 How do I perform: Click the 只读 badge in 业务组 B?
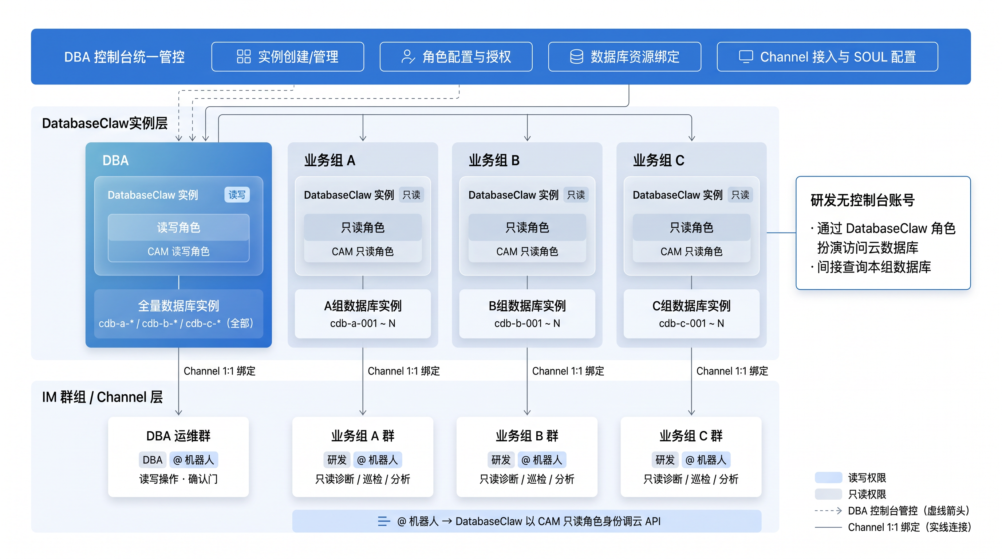pyautogui.click(x=576, y=195)
